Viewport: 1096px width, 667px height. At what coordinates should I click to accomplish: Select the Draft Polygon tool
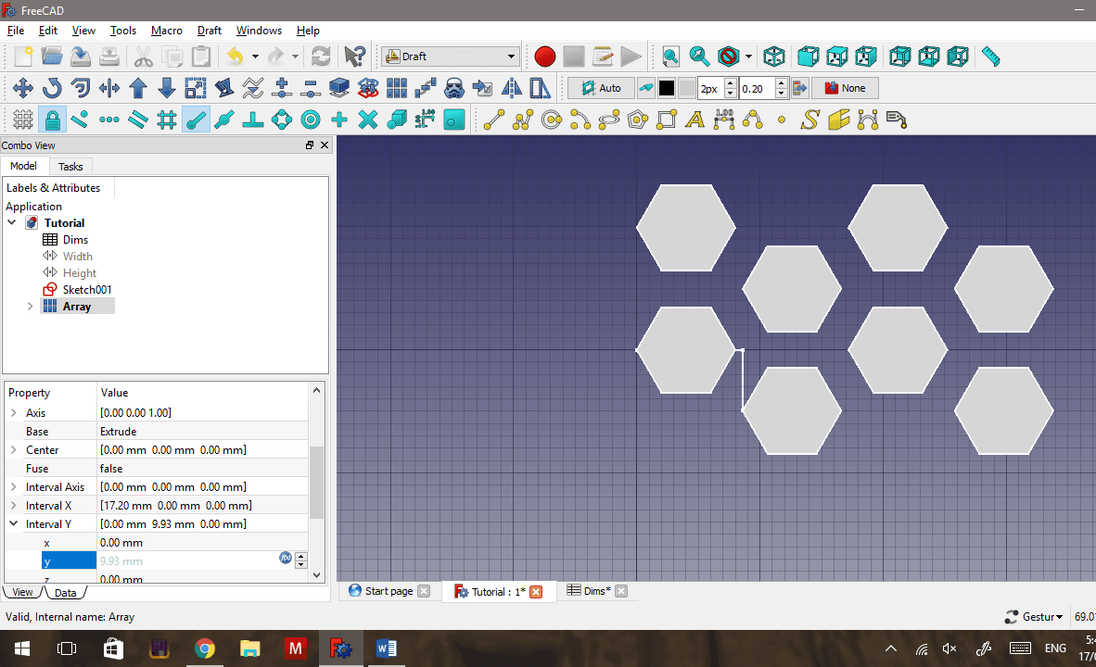[x=637, y=119]
